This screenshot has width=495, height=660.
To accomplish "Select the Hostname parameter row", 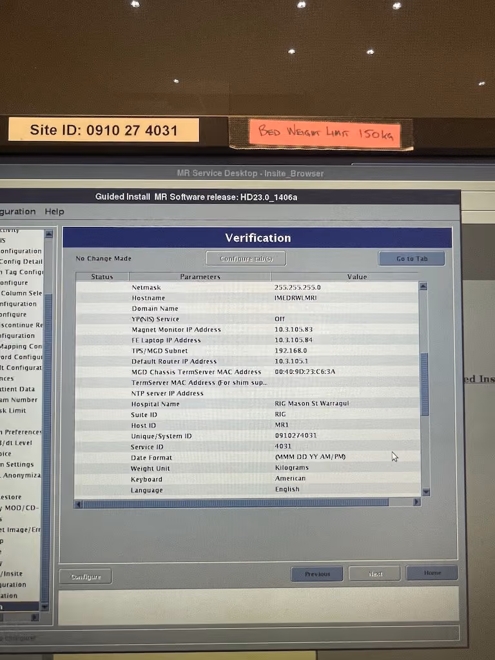I will click(x=247, y=298).
